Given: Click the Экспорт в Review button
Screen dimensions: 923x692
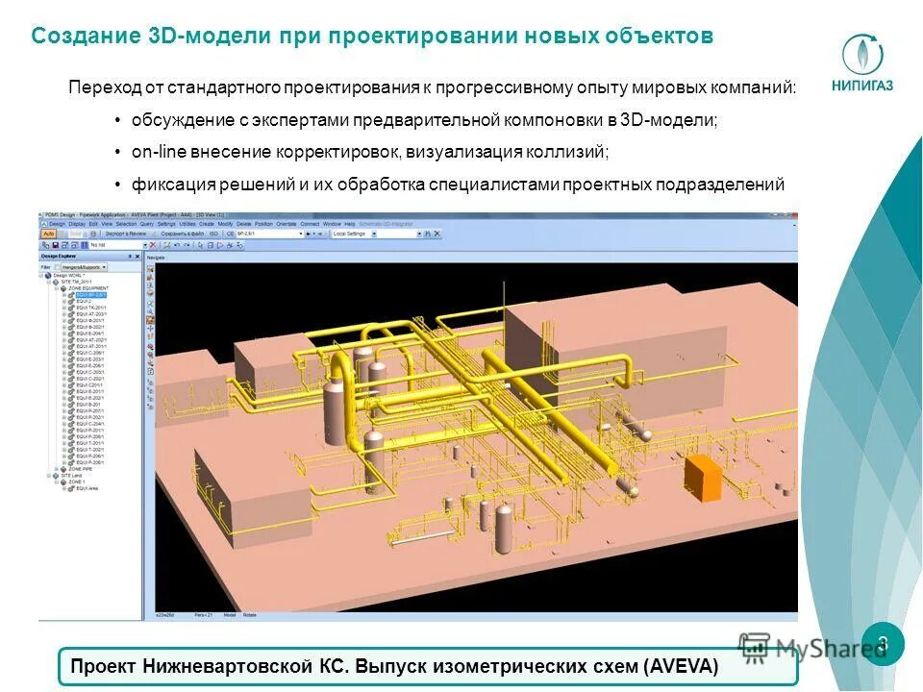Looking at the screenshot, I should (x=126, y=234).
